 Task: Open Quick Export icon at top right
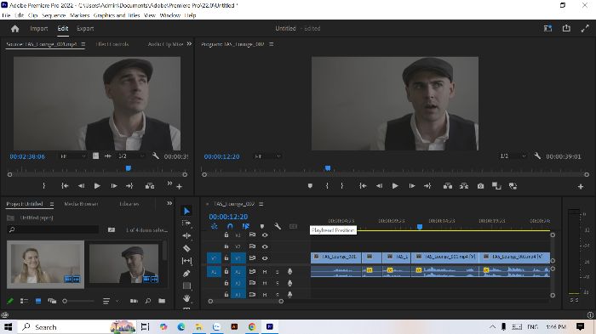566,28
